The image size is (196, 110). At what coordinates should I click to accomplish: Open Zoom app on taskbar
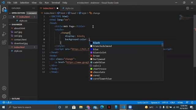[130, 107]
